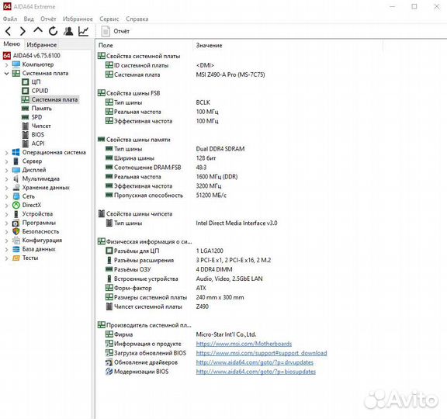Click the Дисплей icon in the tree
Image resolution: width=447 pixels, height=419 pixels.
[16, 170]
